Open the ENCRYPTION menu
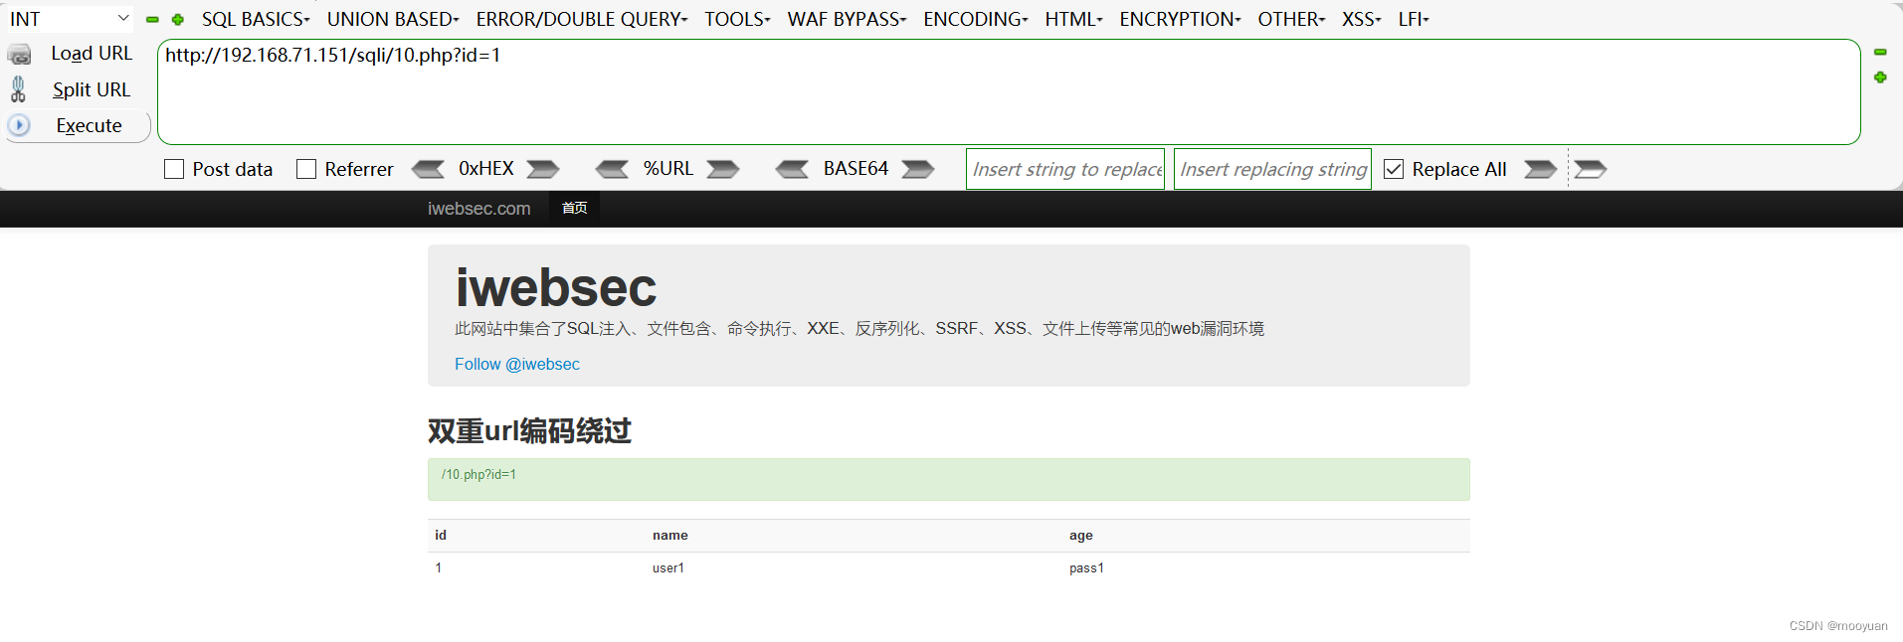The width and height of the screenshot is (1903, 642). (1180, 19)
